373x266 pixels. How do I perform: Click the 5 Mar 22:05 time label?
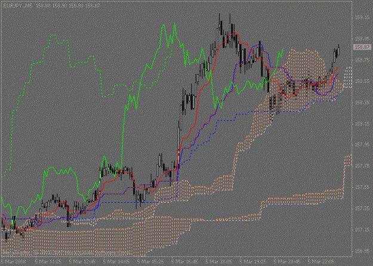322,261
